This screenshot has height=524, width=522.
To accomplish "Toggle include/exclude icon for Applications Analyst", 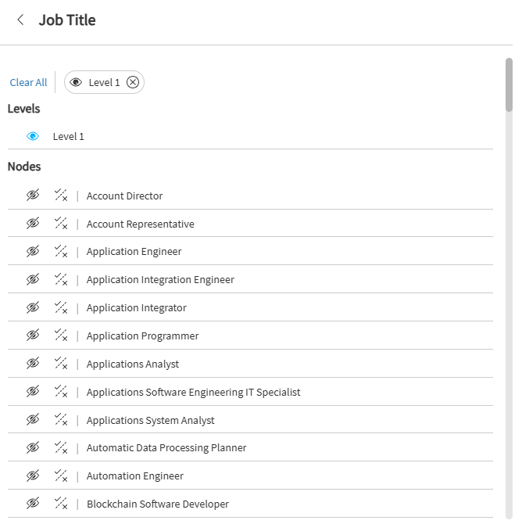I will [x=61, y=363].
